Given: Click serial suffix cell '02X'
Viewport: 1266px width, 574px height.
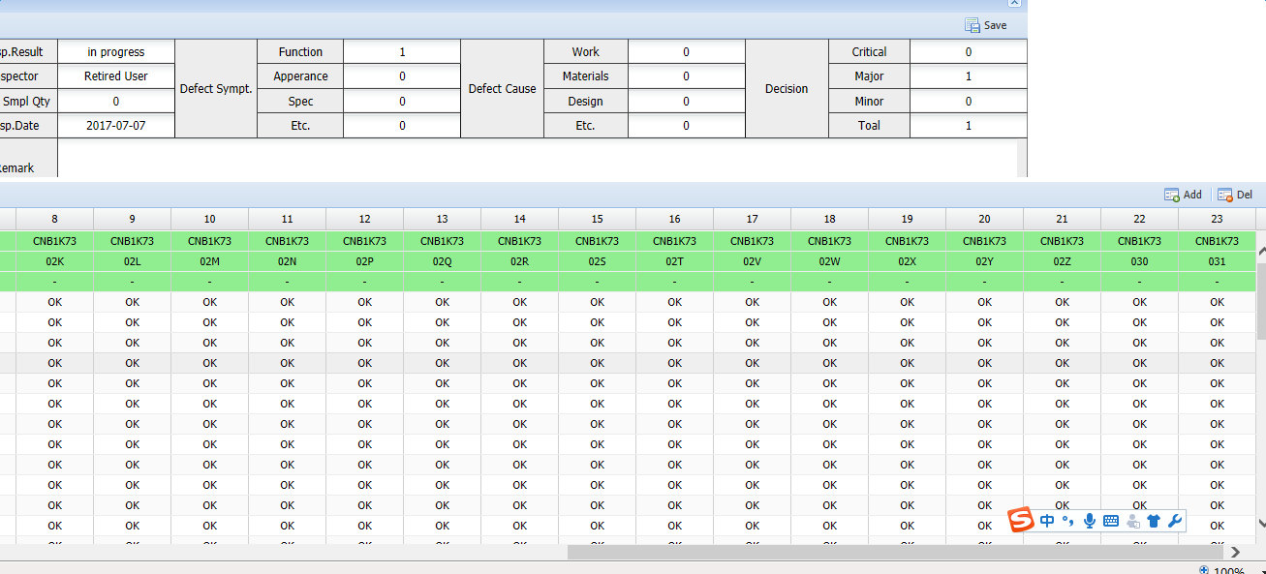Looking at the screenshot, I should 907,261.
